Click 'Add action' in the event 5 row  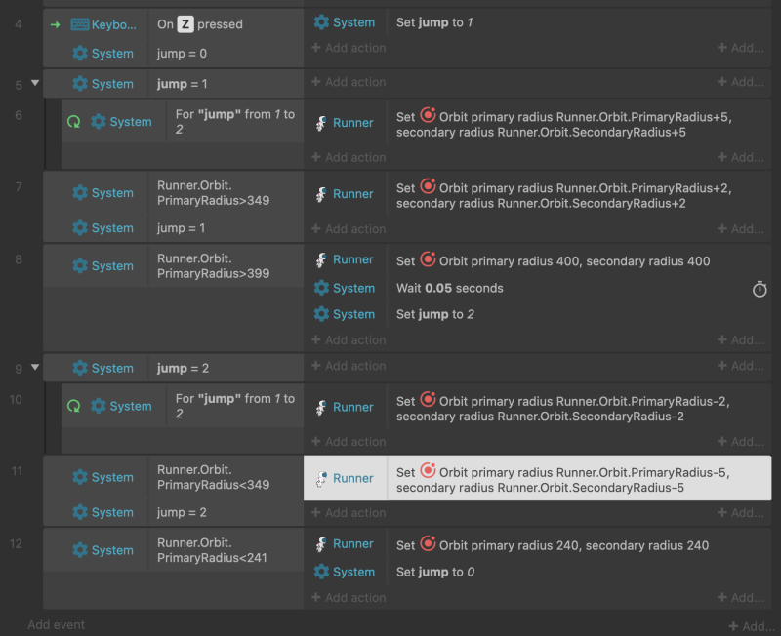pyautogui.click(x=349, y=82)
